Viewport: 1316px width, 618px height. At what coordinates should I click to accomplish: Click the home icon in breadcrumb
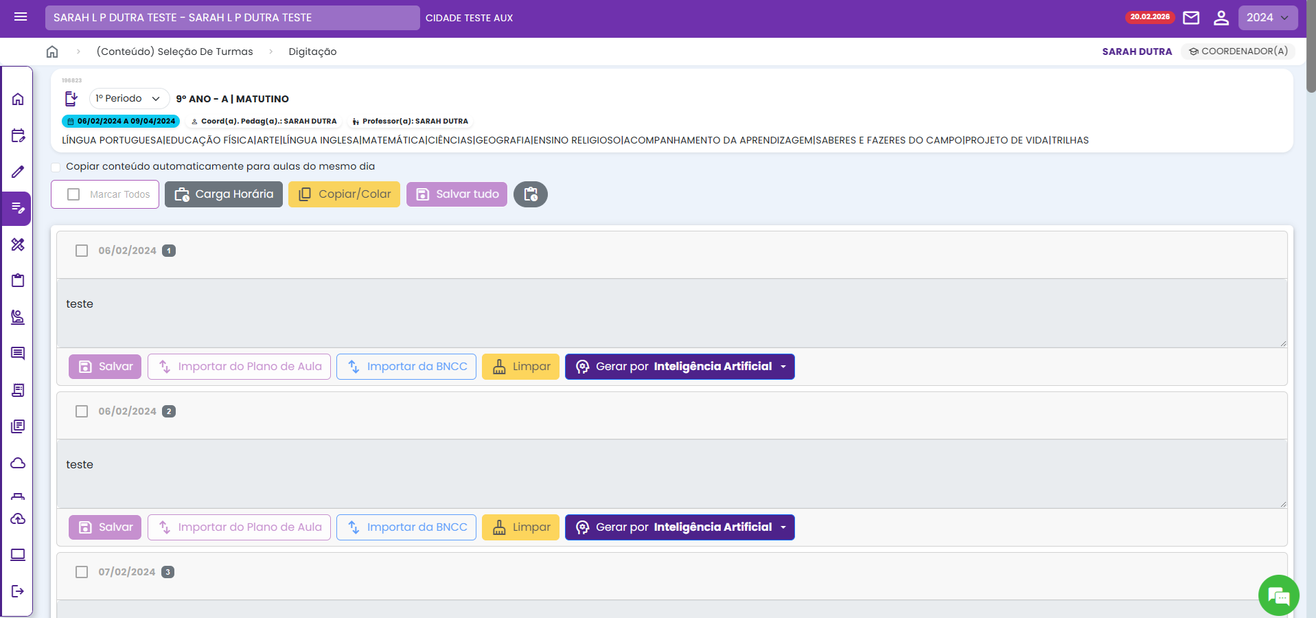click(x=52, y=51)
